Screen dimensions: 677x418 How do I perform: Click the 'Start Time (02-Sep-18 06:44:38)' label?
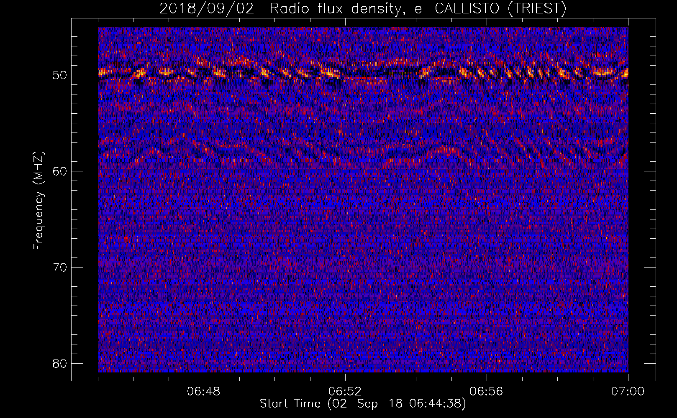363,404
